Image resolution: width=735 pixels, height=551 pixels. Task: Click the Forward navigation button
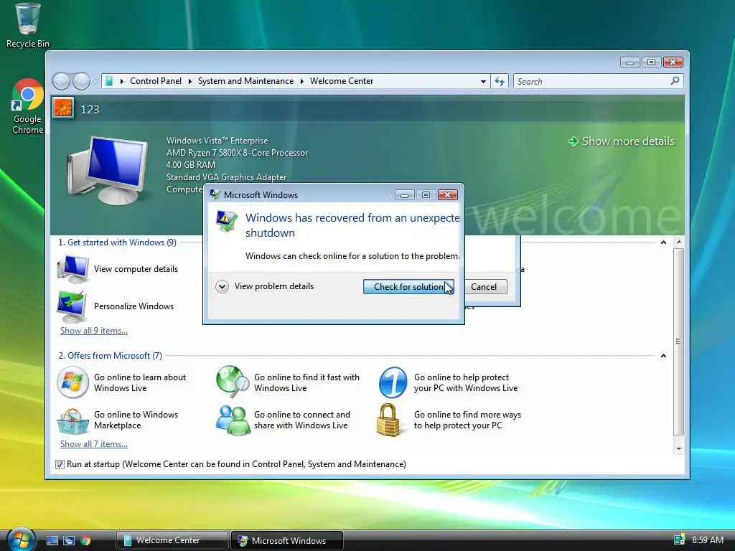click(x=81, y=82)
